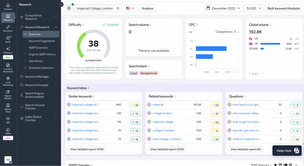This screenshot has height=166, width=304.
Task: Open Keyword Grouper
Action: (x=37, y=85)
